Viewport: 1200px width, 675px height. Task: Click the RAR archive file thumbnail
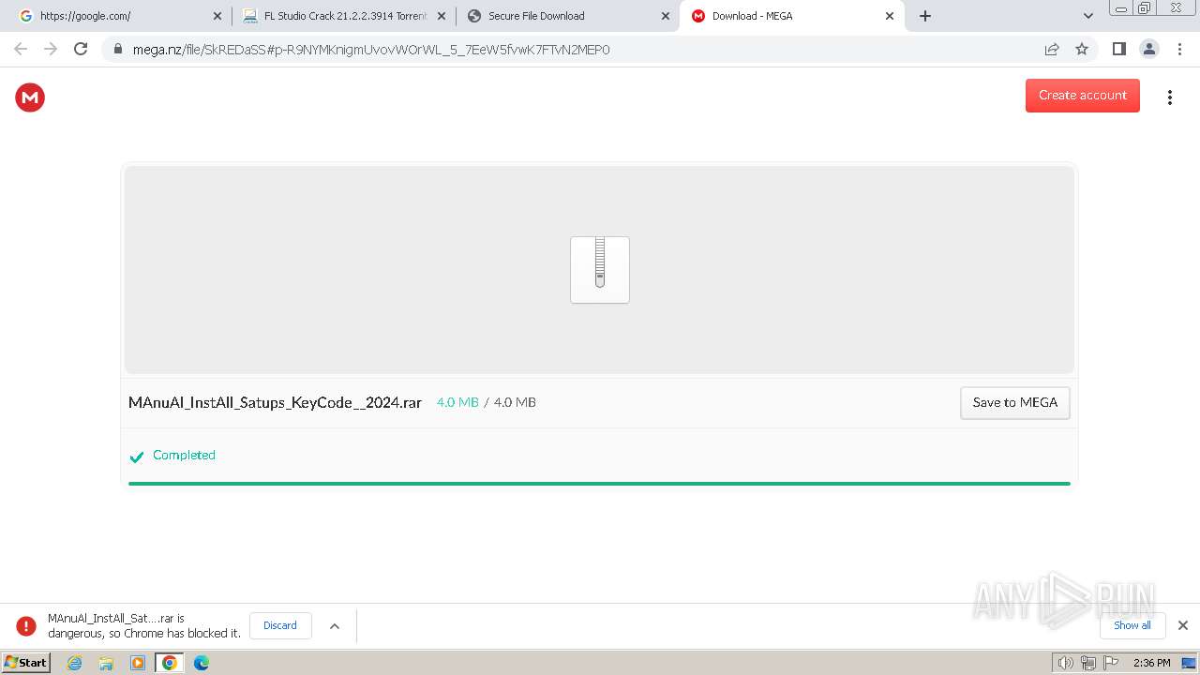[600, 270]
